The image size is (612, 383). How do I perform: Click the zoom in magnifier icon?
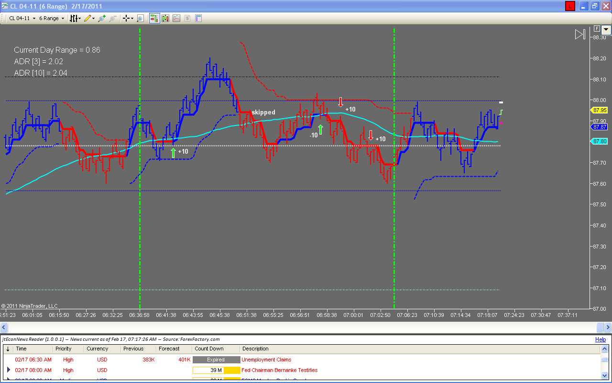(x=102, y=18)
